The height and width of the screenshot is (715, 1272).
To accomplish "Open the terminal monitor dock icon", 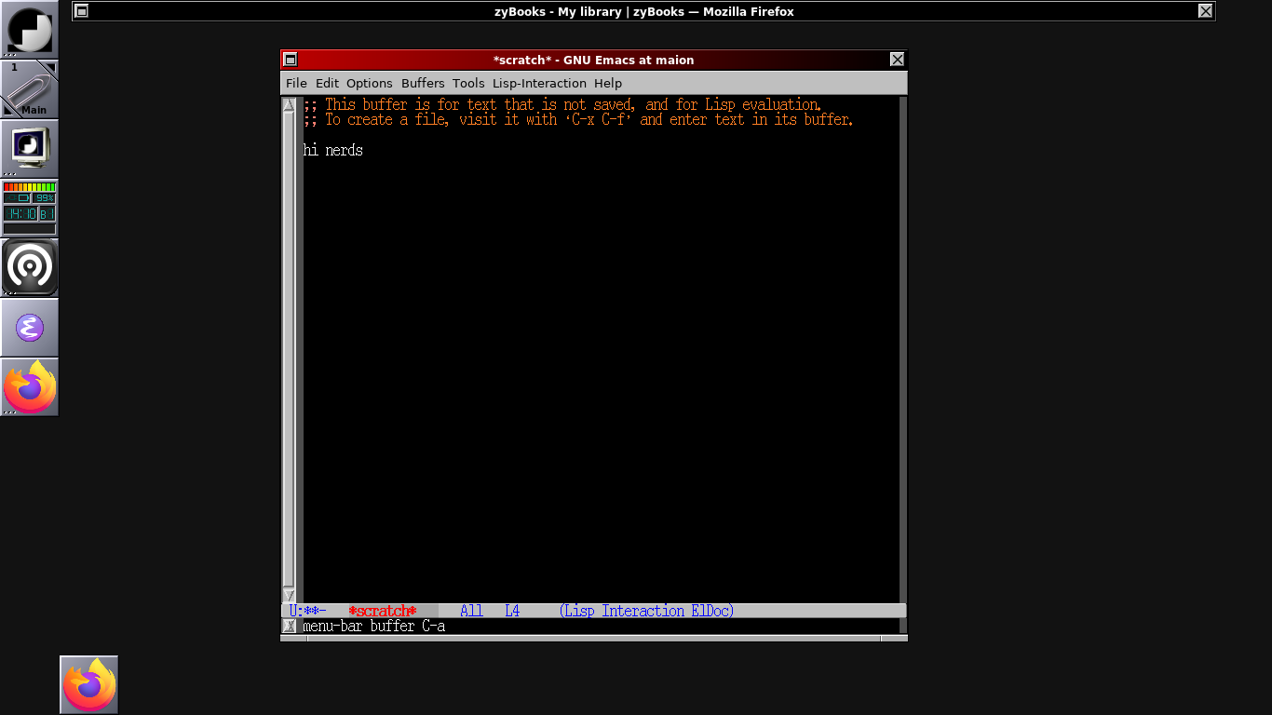I will pyautogui.click(x=30, y=149).
